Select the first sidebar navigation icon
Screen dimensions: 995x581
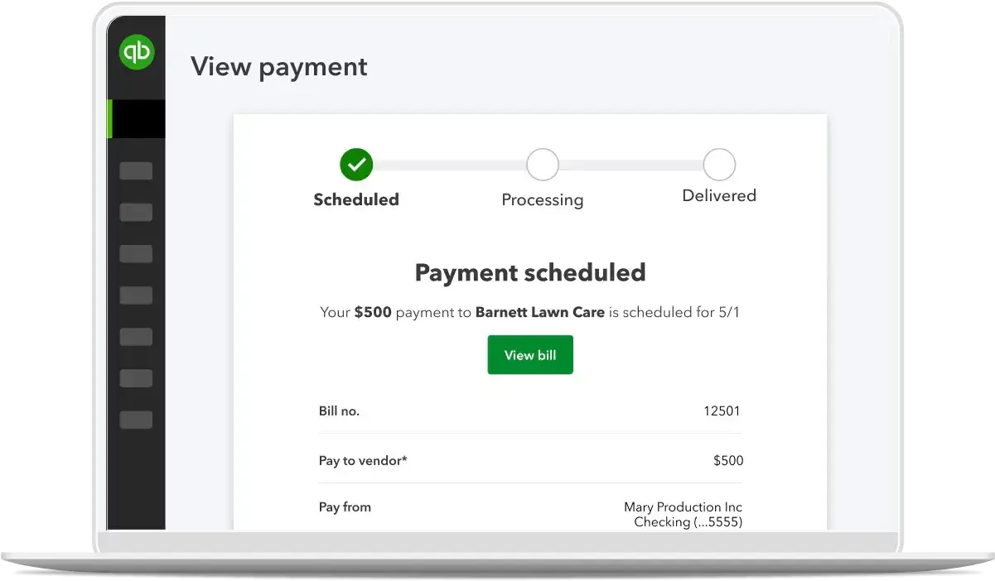click(136, 170)
